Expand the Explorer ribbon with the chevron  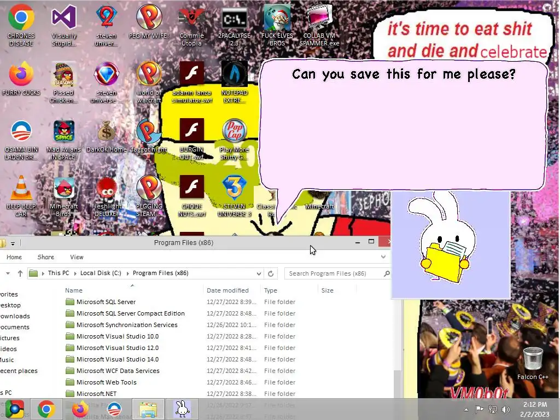tap(383, 257)
